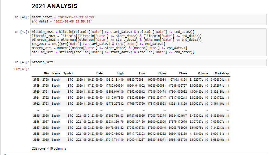Screen dimensions: 270x155
Task: Click row index 2760
Action: click(x=36, y=92)
